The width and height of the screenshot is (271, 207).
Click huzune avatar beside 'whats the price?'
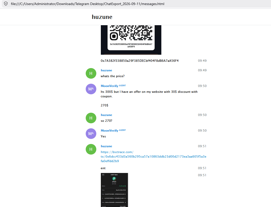pos(91,73)
